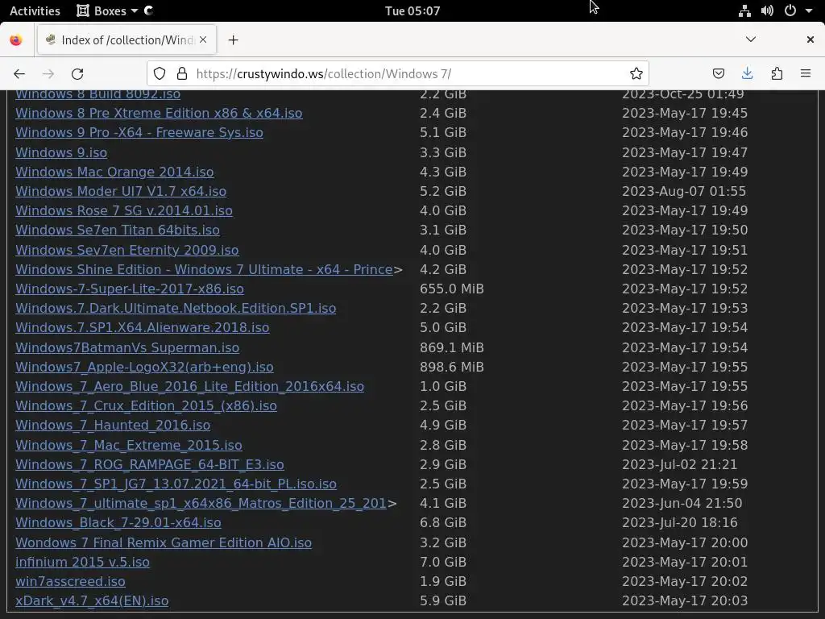Click the Windows 9.iso link
Screen dimensions: 825x619
pos(61,152)
